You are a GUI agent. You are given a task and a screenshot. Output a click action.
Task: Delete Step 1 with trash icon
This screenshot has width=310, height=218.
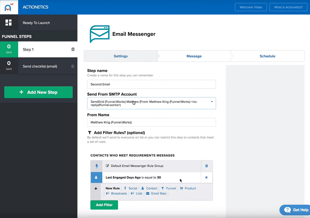[x=73, y=49]
